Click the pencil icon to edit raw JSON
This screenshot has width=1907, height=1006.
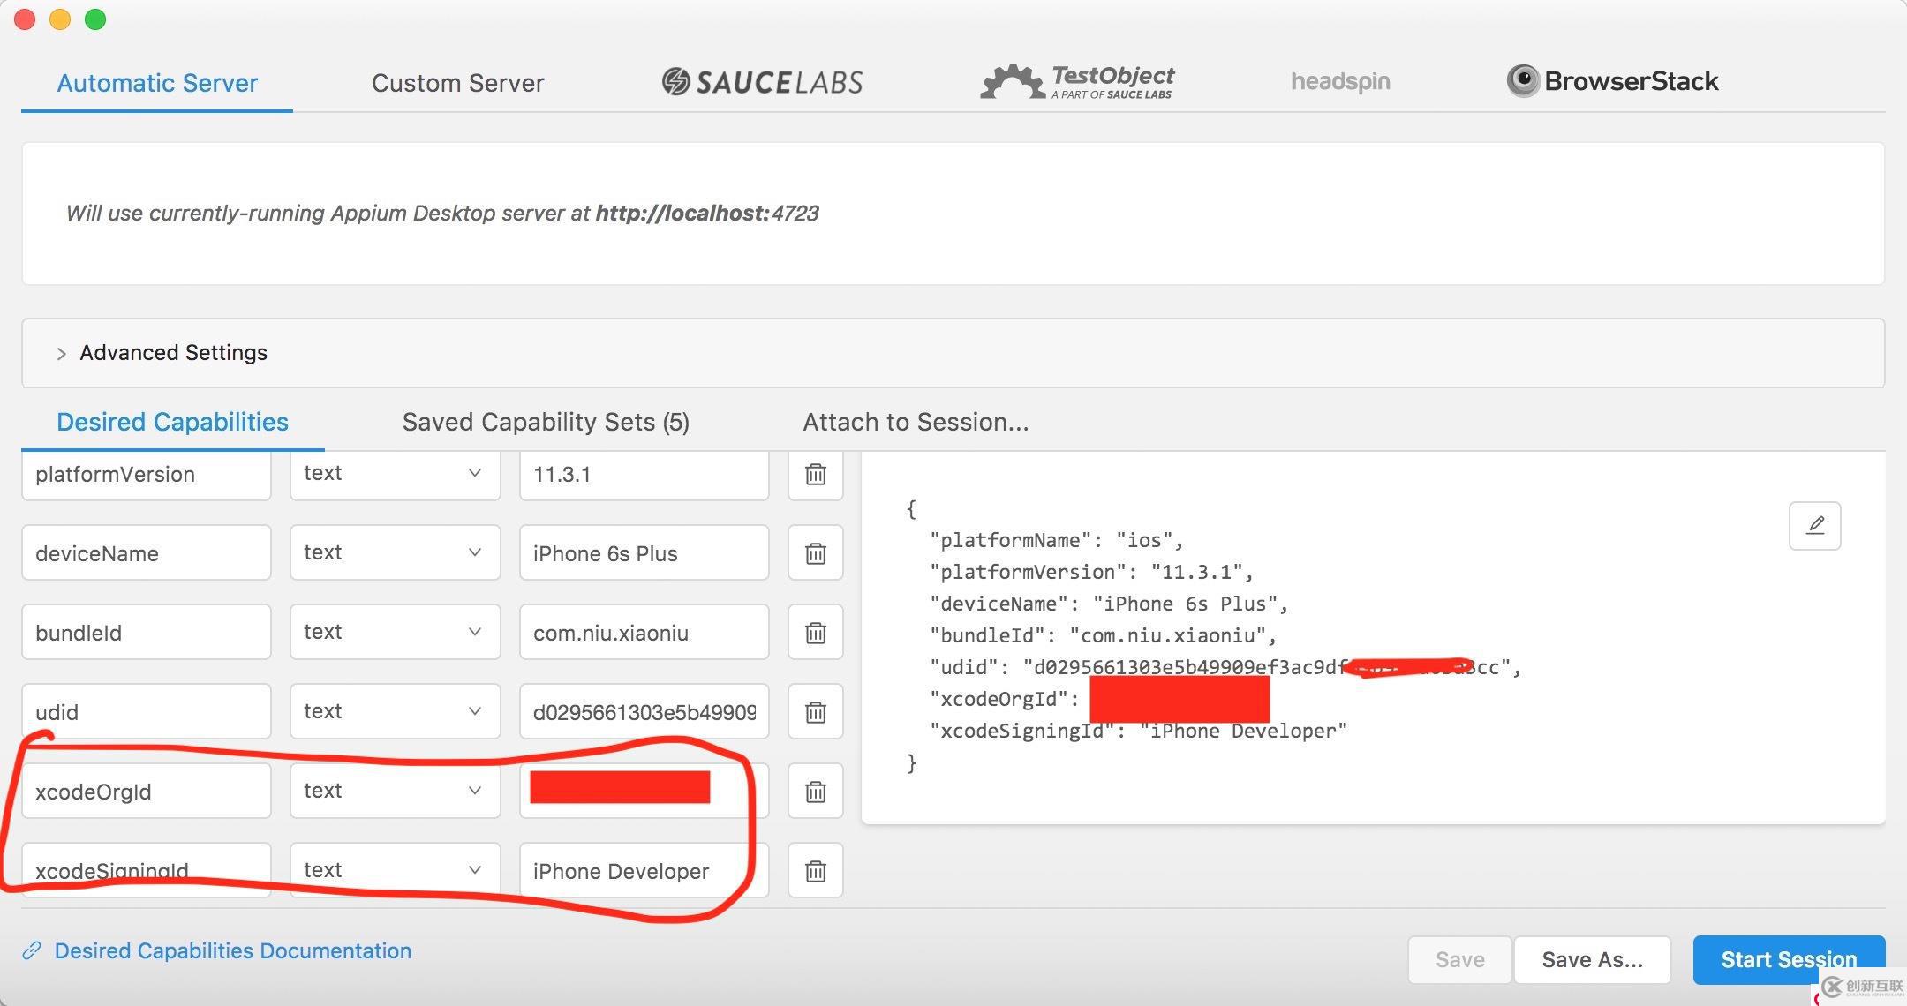[x=1814, y=526]
